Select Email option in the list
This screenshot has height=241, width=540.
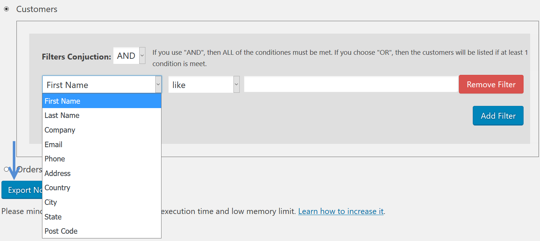102,145
